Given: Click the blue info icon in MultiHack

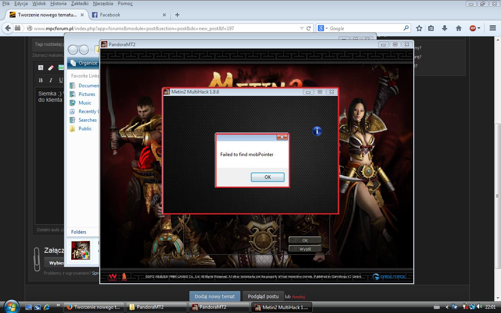Looking at the screenshot, I should click(x=317, y=131).
